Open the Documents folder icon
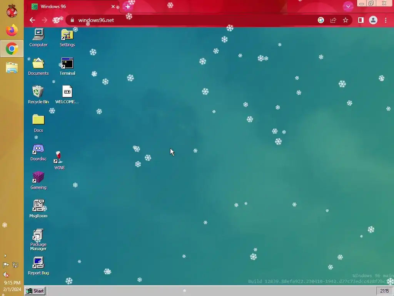Viewport: 394px width, 296px height. 38,66
